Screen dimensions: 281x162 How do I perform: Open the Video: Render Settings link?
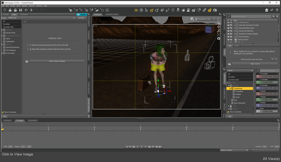(x=57, y=61)
